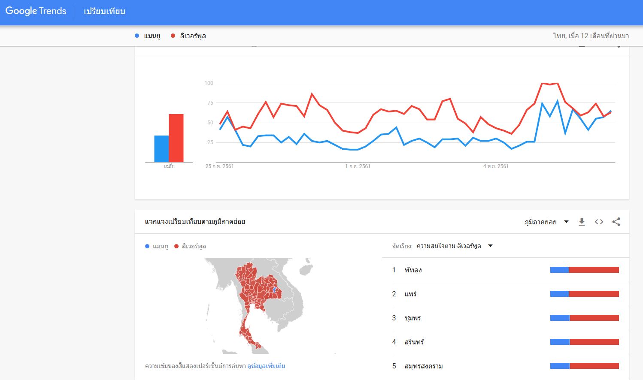Image resolution: width=643 pixels, height=380 pixels.
Task: Open the embed code icon
Action: [x=599, y=222]
